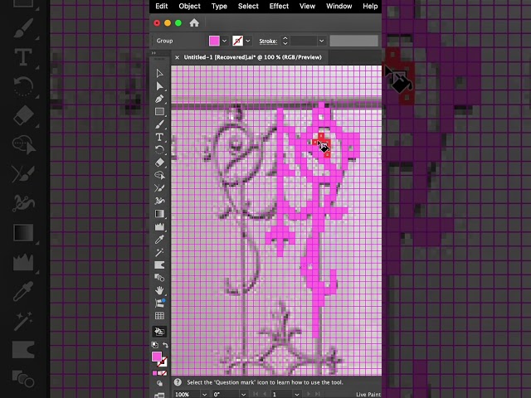Select the Shape Builder tool
This screenshot has width=531, height=398.
(x=159, y=175)
